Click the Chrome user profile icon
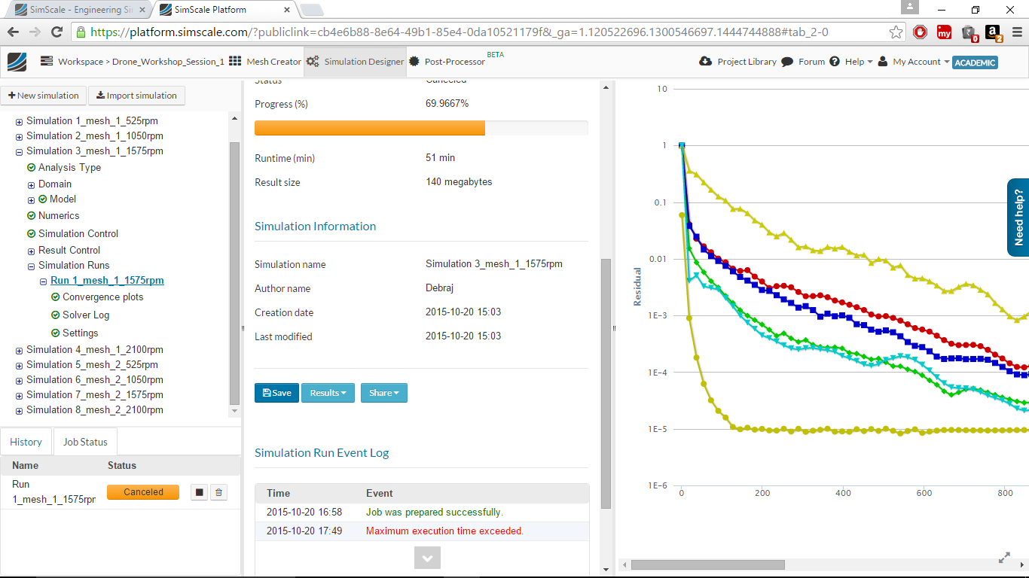The width and height of the screenshot is (1029, 578). pyautogui.click(x=910, y=7)
